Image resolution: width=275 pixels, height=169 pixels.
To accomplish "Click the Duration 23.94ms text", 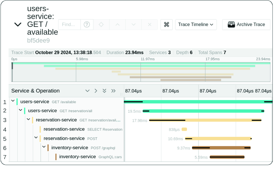I will (125, 53).
